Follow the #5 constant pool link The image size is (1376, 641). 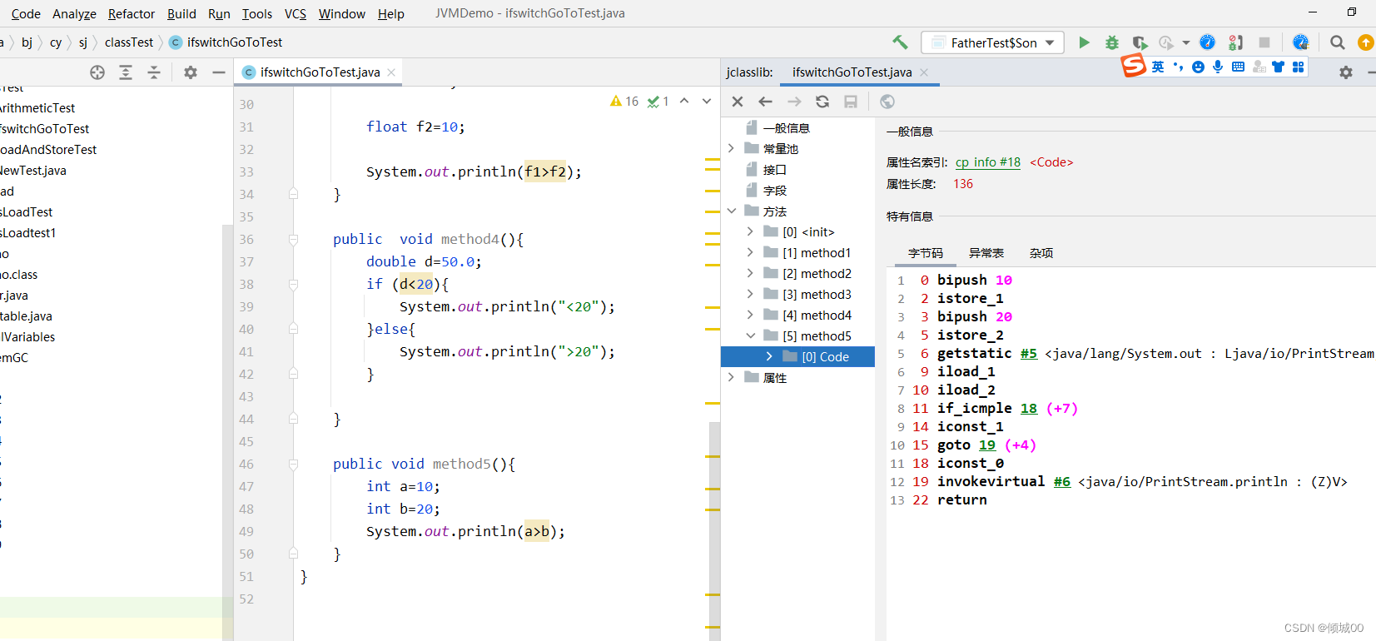pyautogui.click(x=1029, y=354)
